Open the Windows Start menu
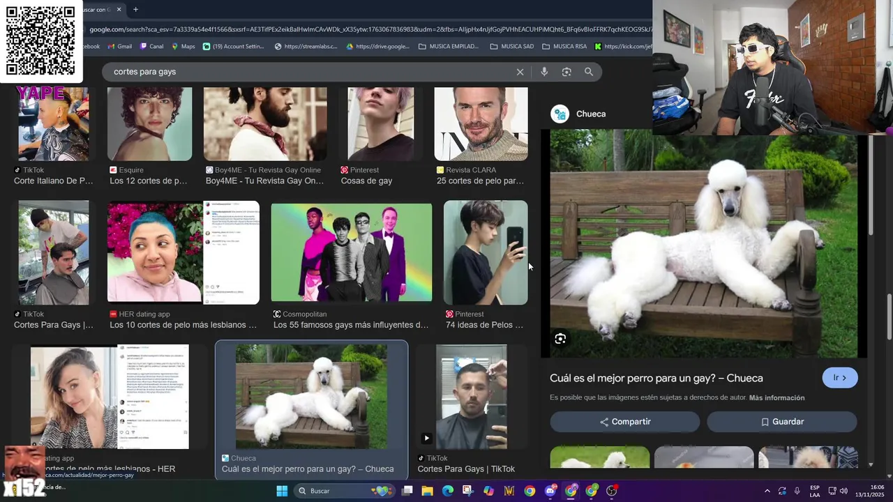 [282, 491]
